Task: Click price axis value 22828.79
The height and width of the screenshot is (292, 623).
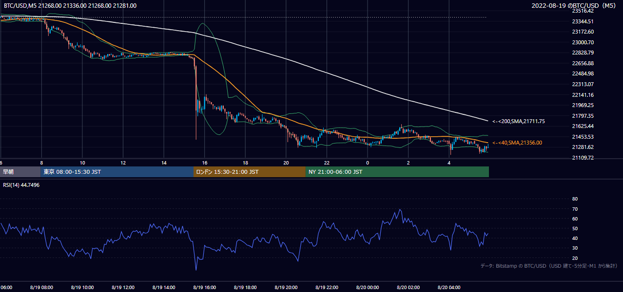Action: pyautogui.click(x=583, y=53)
